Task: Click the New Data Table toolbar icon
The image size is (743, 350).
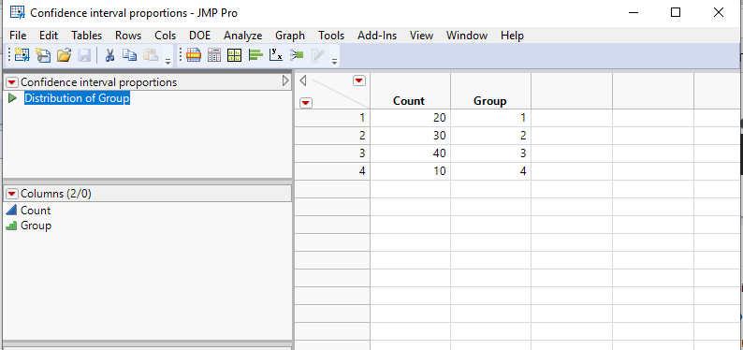Action: (x=22, y=55)
